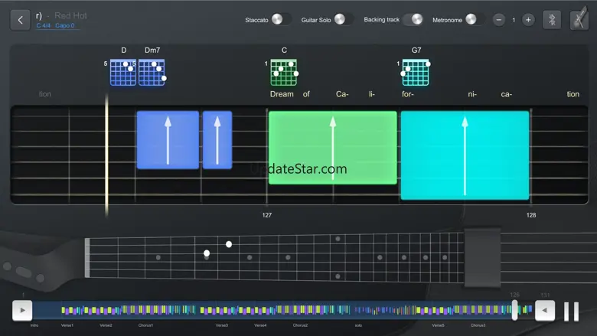The image size is (597, 336).
Task: Open the C 4/4 Capo 0 settings
Action: 56,26
